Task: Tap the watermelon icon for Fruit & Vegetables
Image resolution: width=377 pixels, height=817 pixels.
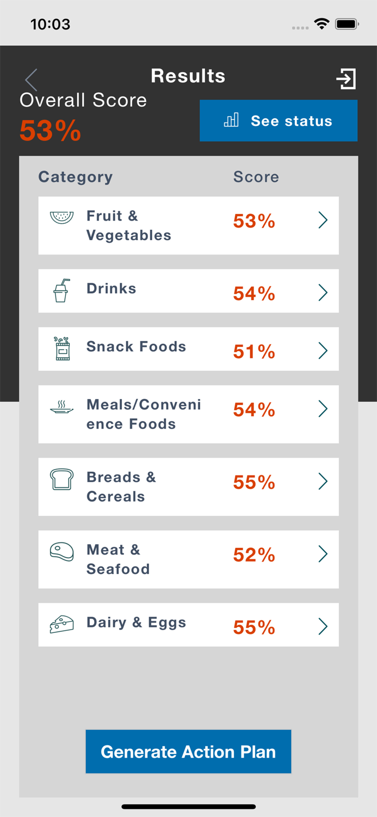Action: coord(61,217)
